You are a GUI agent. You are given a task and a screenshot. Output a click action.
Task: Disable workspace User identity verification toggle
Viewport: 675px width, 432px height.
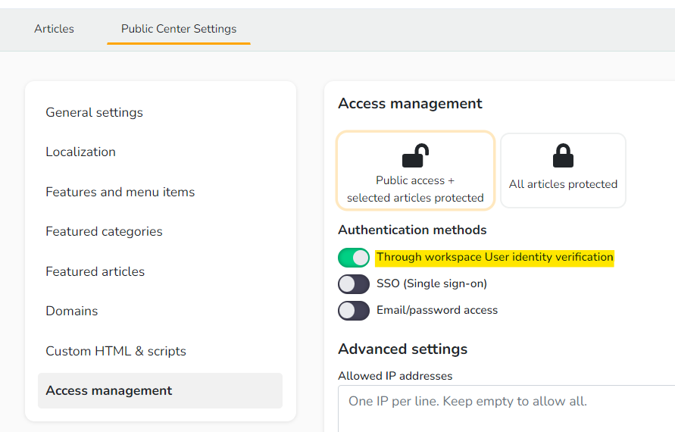pyautogui.click(x=354, y=258)
